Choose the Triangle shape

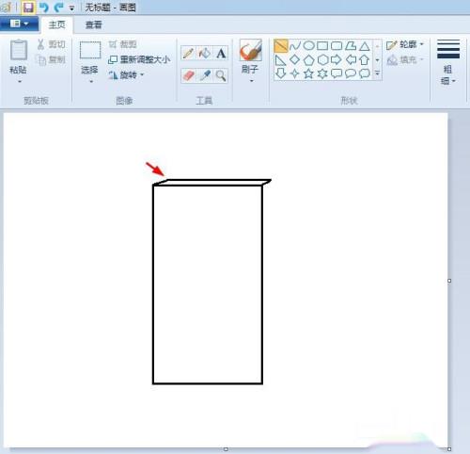(x=365, y=46)
